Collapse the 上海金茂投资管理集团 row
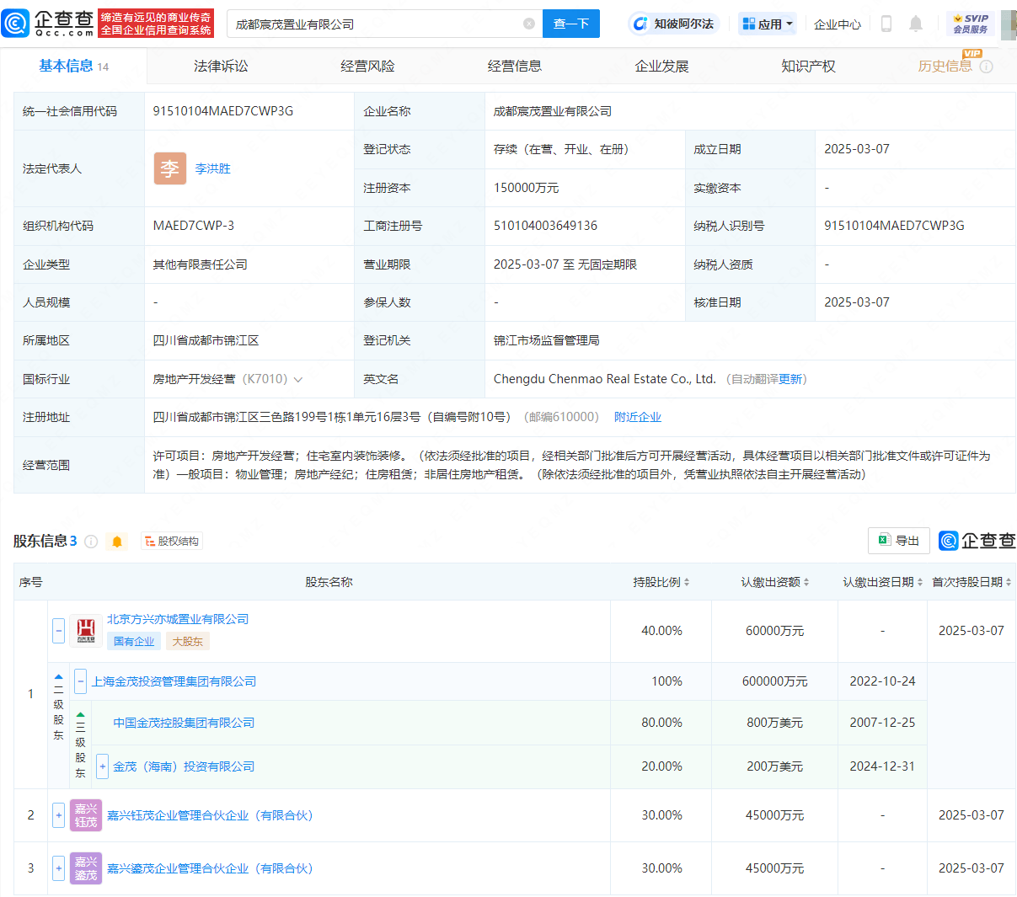This screenshot has width=1017, height=897. [80, 681]
